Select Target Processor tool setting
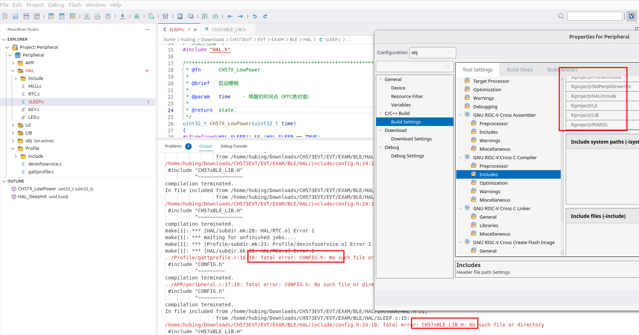This screenshot has width=639, height=335. 491,81
